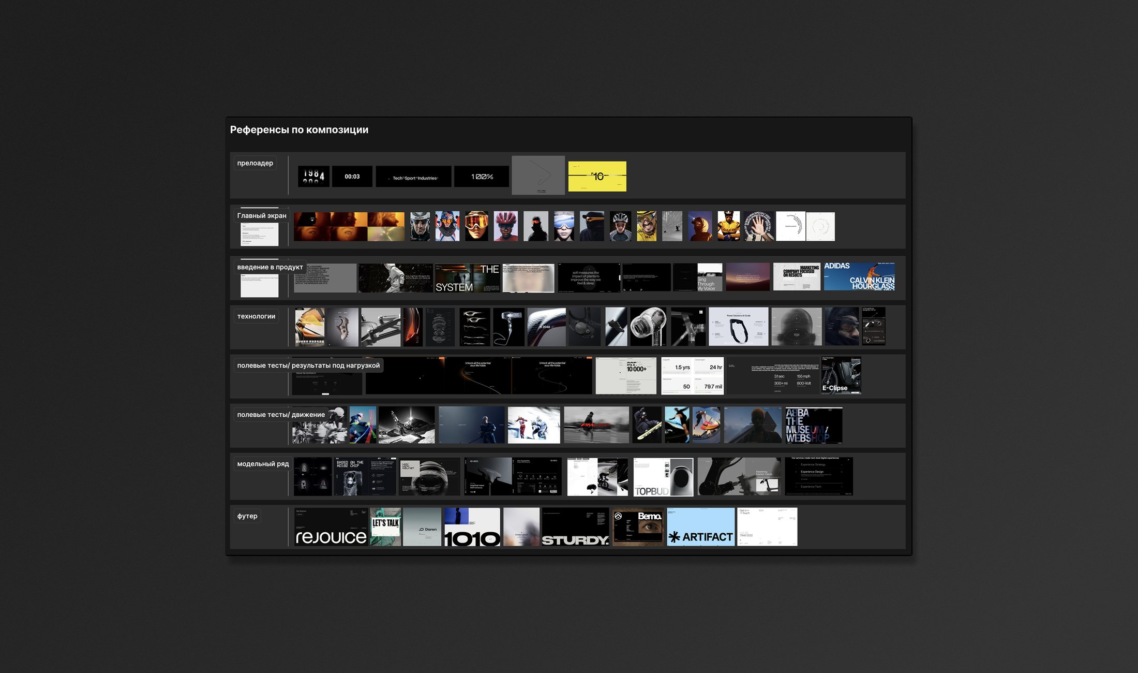Screen dimensions: 1138x673
Task: Open the 'Daren' footer thumbnail
Action: click(422, 526)
